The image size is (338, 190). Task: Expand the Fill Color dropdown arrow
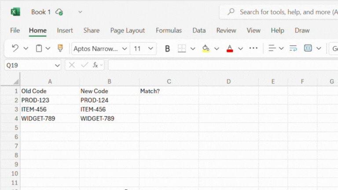[x=217, y=49]
